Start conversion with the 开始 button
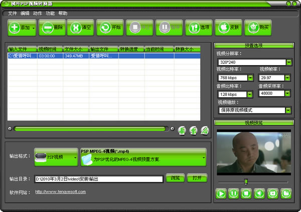 110,28
